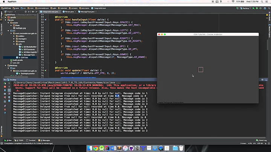
Task: Click the TelegramScreen breadcrumb in navigation bar
Action: point(99,8)
